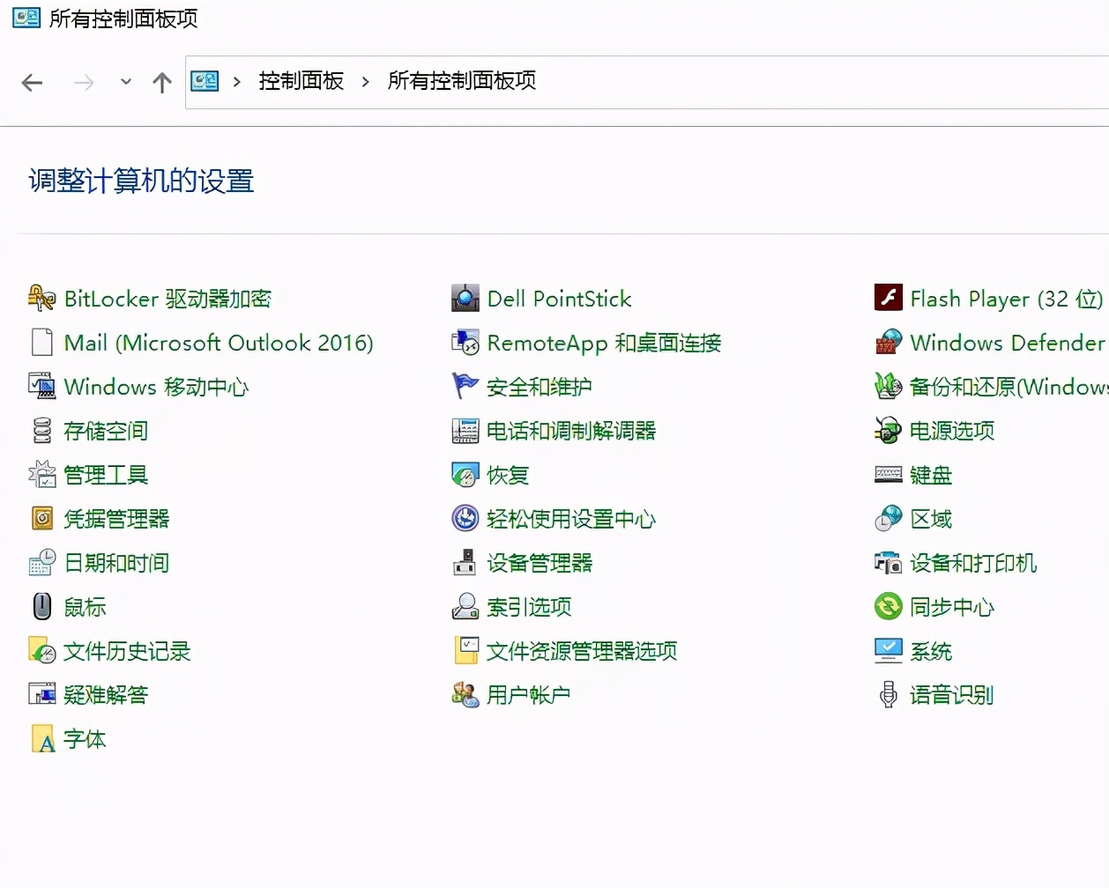The image size is (1109, 888).
Task: Click the back navigation arrow
Action: pyautogui.click(x=32, y=81)
